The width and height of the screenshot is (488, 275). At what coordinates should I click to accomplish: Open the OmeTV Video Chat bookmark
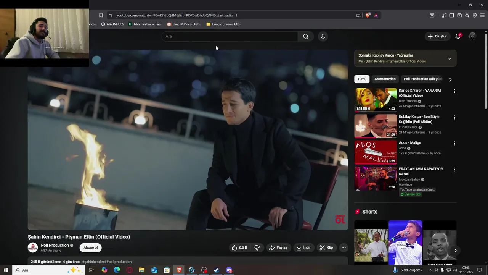(x=184, y=24)
